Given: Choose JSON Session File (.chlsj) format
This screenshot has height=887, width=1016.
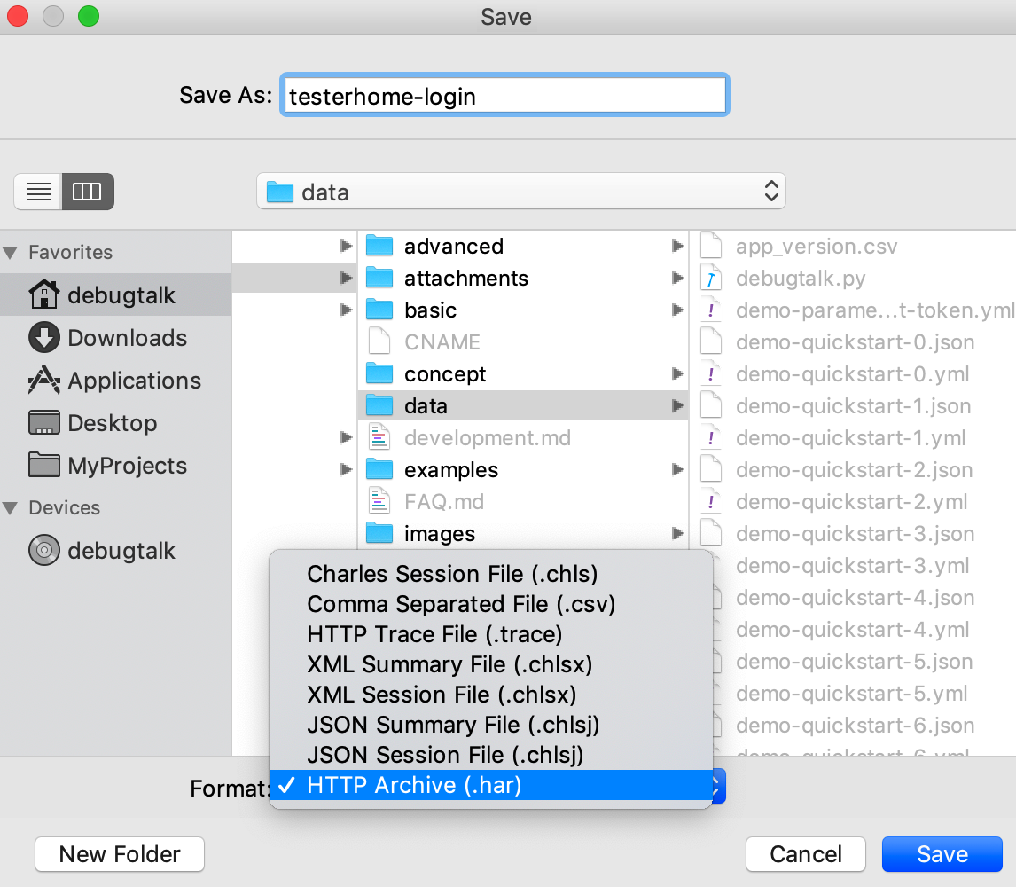Looking at the screenshot, I should coord(445,755).
